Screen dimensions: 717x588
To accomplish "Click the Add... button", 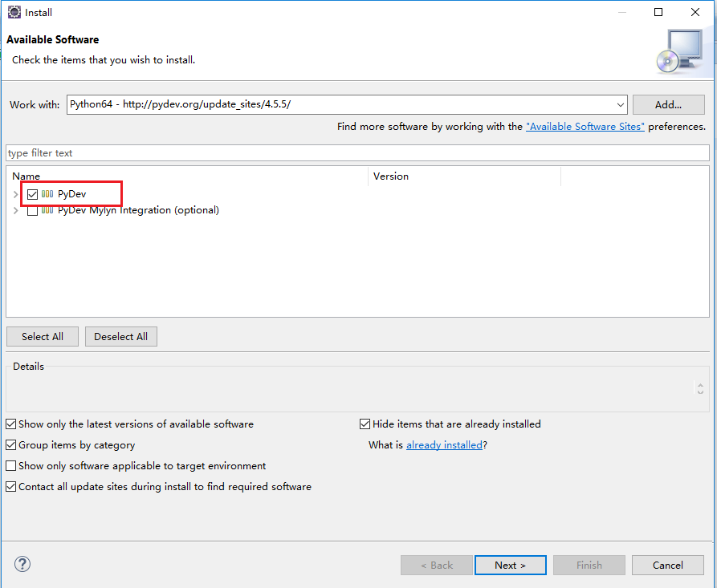I will [x=668, y=105].
